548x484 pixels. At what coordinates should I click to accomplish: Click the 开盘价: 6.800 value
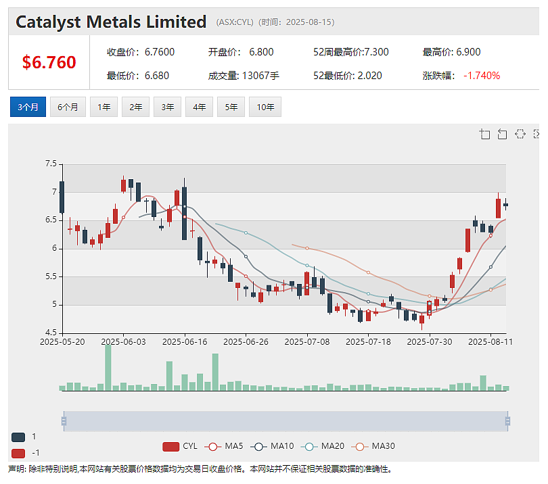click(x=241, y=52)
